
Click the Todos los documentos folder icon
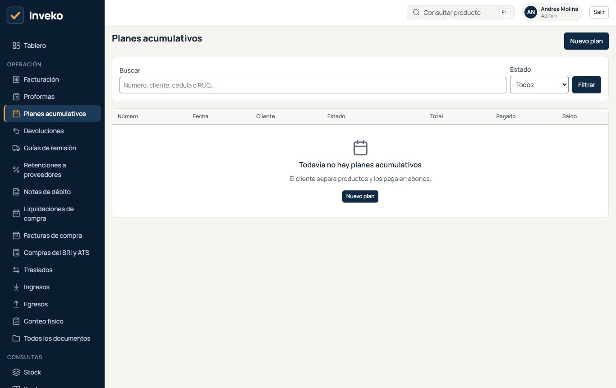(x=16, y=338)
